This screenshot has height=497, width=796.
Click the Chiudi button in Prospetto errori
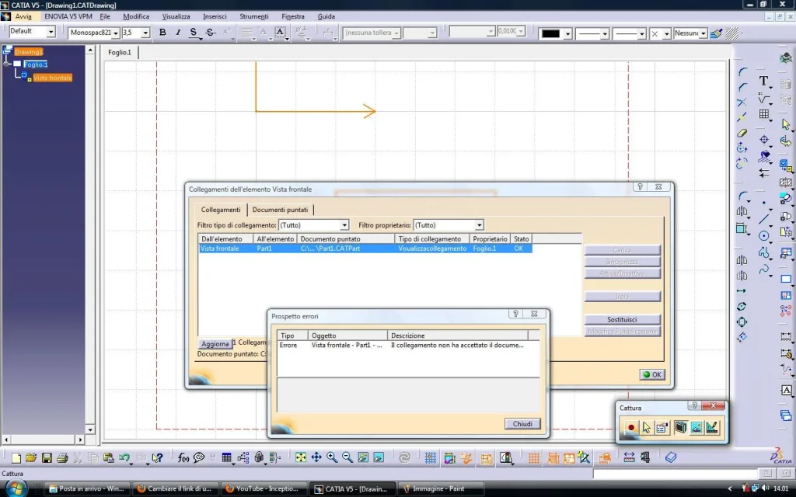pyautogui.click(x=522, y=424)
